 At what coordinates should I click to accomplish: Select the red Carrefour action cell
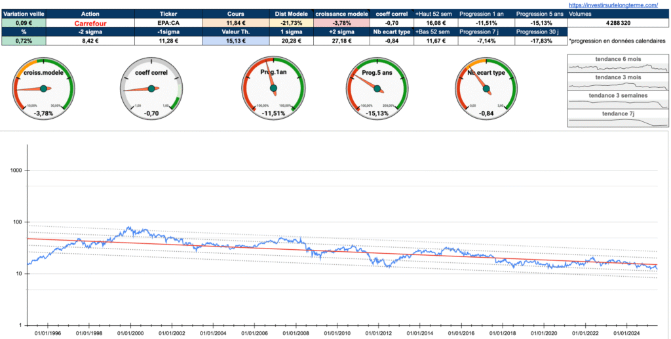[90, 22]
